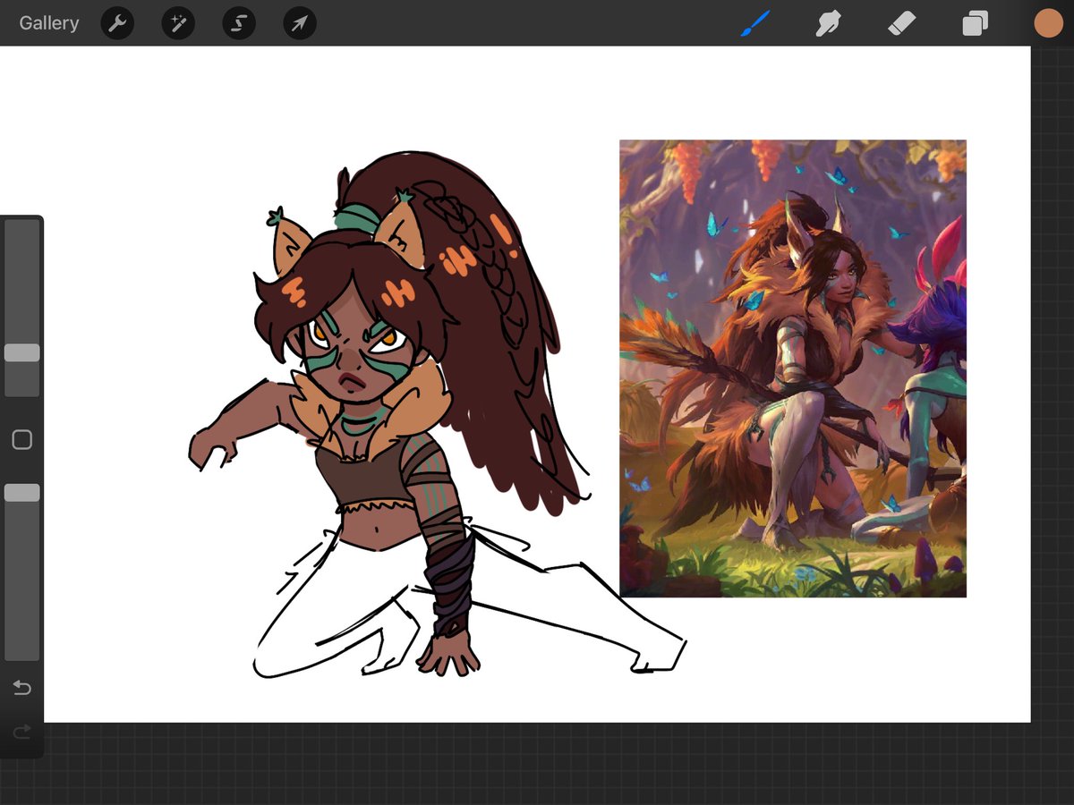Return to the Gallery
Viewport: 1074px width, 805px height.
click(47, 23)
